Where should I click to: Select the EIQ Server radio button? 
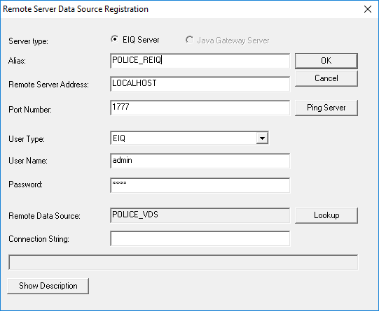(115, 39)
